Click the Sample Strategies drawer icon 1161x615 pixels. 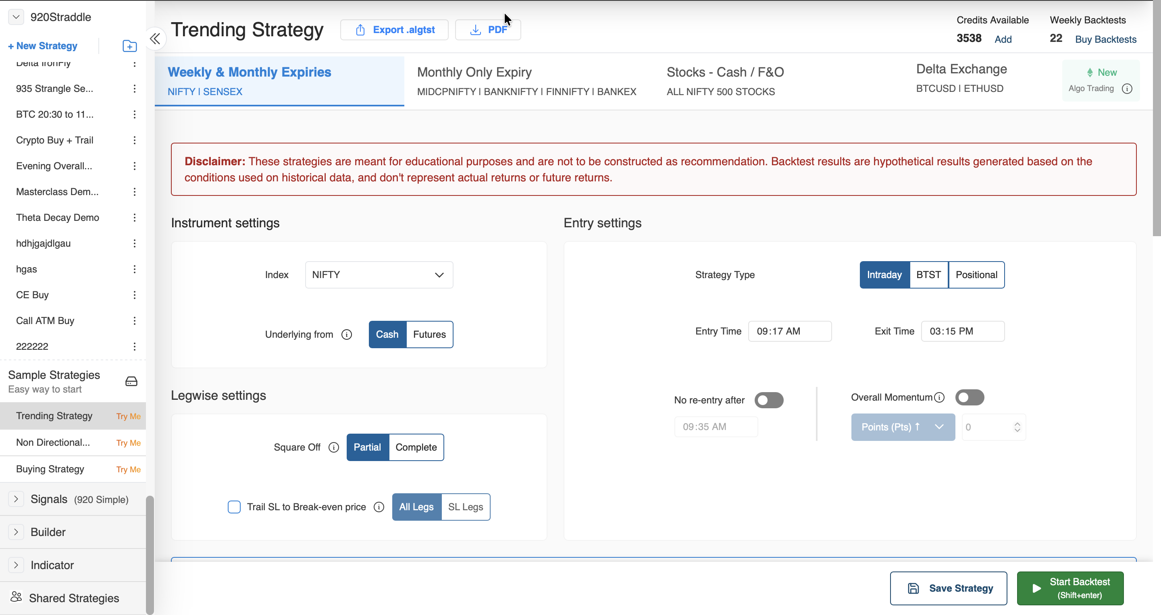point(131,382)
